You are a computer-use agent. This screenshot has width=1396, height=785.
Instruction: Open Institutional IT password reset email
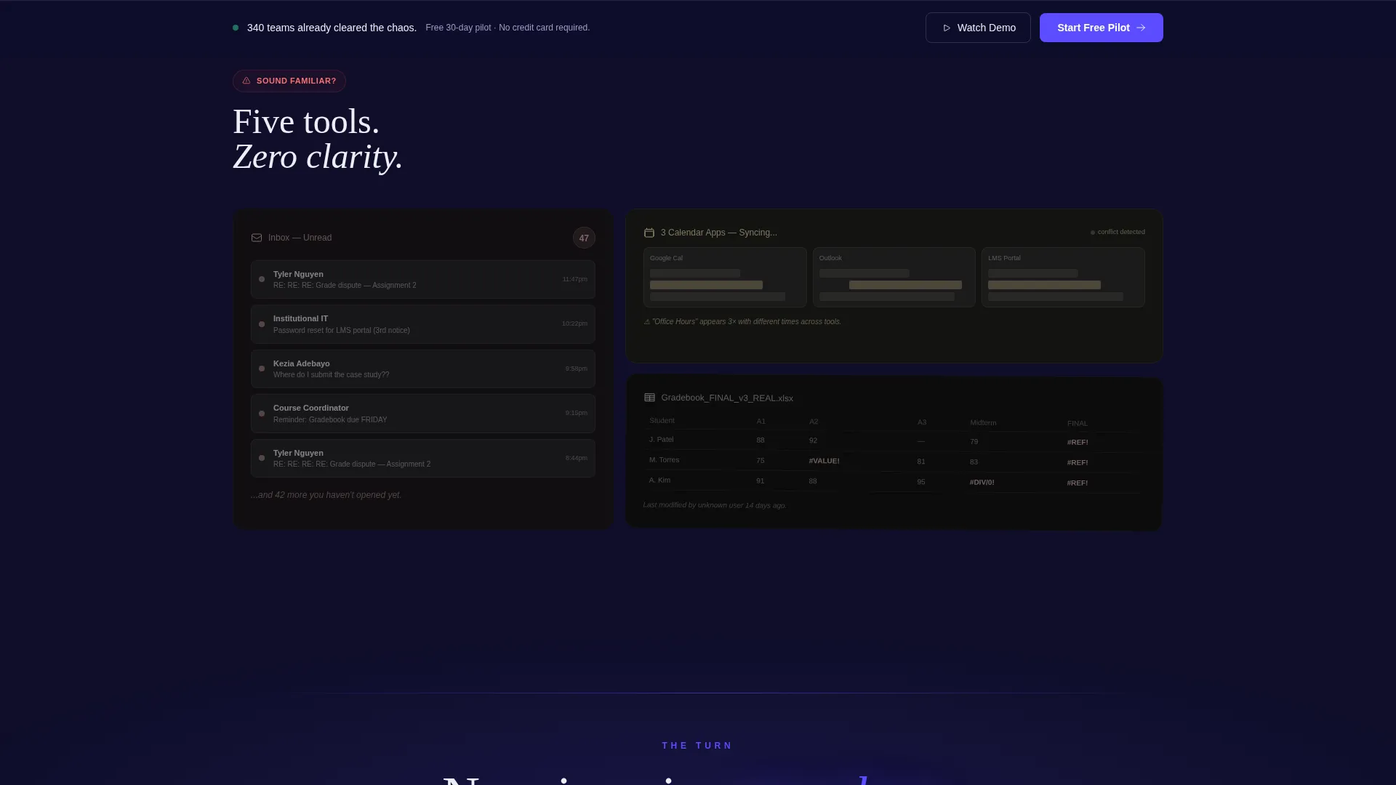(x=423, y=324)
